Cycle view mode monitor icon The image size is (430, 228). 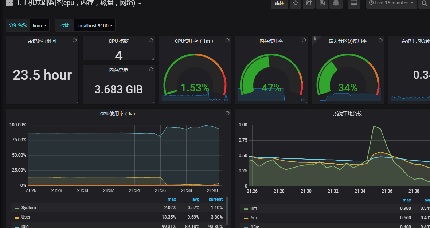click(354, 3)
